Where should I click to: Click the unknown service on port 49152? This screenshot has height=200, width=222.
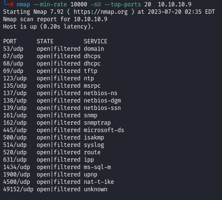(96, 189)
